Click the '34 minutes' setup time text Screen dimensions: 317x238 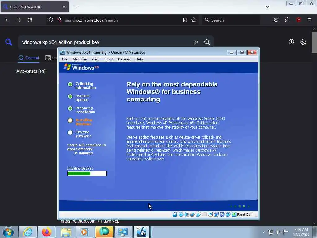click(x=83, y=153)
